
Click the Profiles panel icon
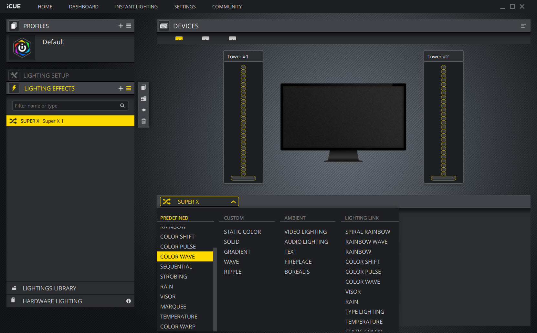[14, 26]
